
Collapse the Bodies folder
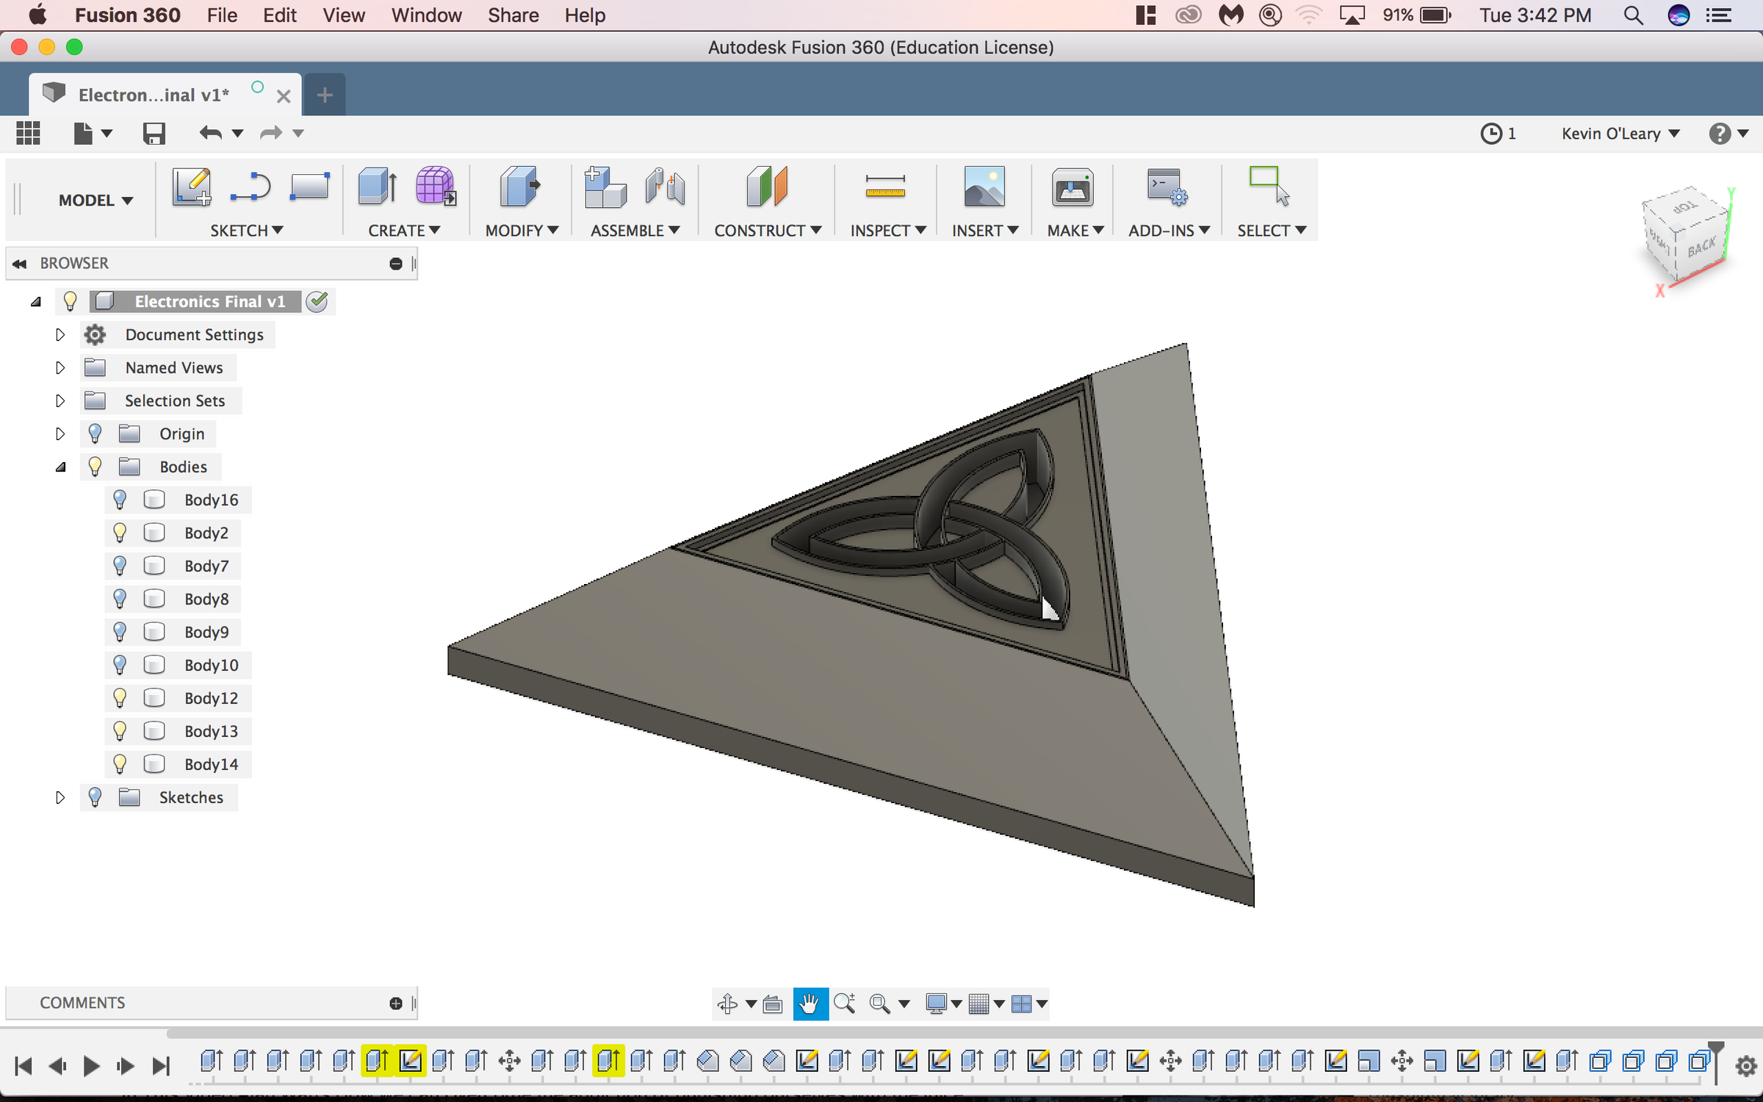60,467
